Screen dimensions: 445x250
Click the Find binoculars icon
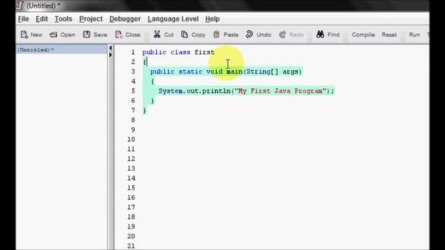(321, 34)
